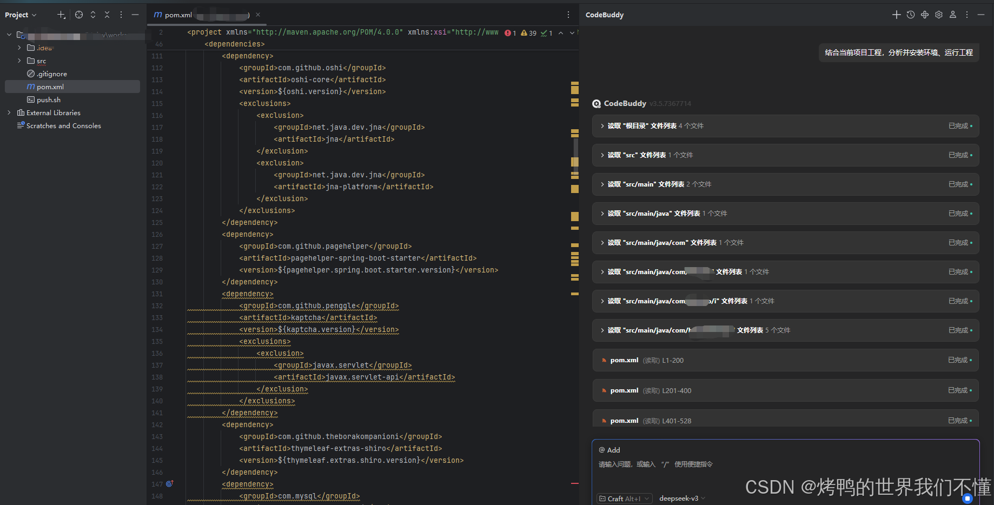Collapse the project root folder
994x505 pixels.
(9, 35)
